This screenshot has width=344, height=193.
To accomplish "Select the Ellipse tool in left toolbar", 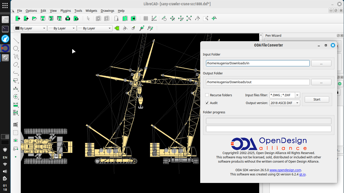I will click(x=16, y=65).
